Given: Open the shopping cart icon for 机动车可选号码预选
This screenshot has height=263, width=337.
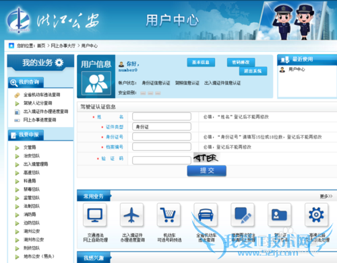Looking at the screenshot, I should [168, 215].
